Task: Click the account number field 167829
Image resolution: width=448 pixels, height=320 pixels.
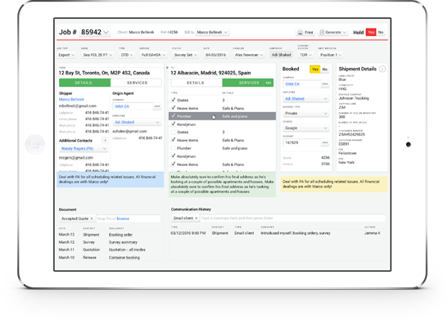Action: tap(301, 142)
